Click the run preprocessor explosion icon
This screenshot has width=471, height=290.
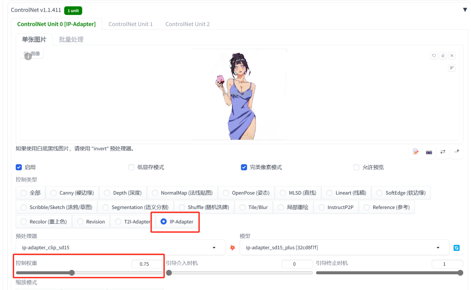232,248
